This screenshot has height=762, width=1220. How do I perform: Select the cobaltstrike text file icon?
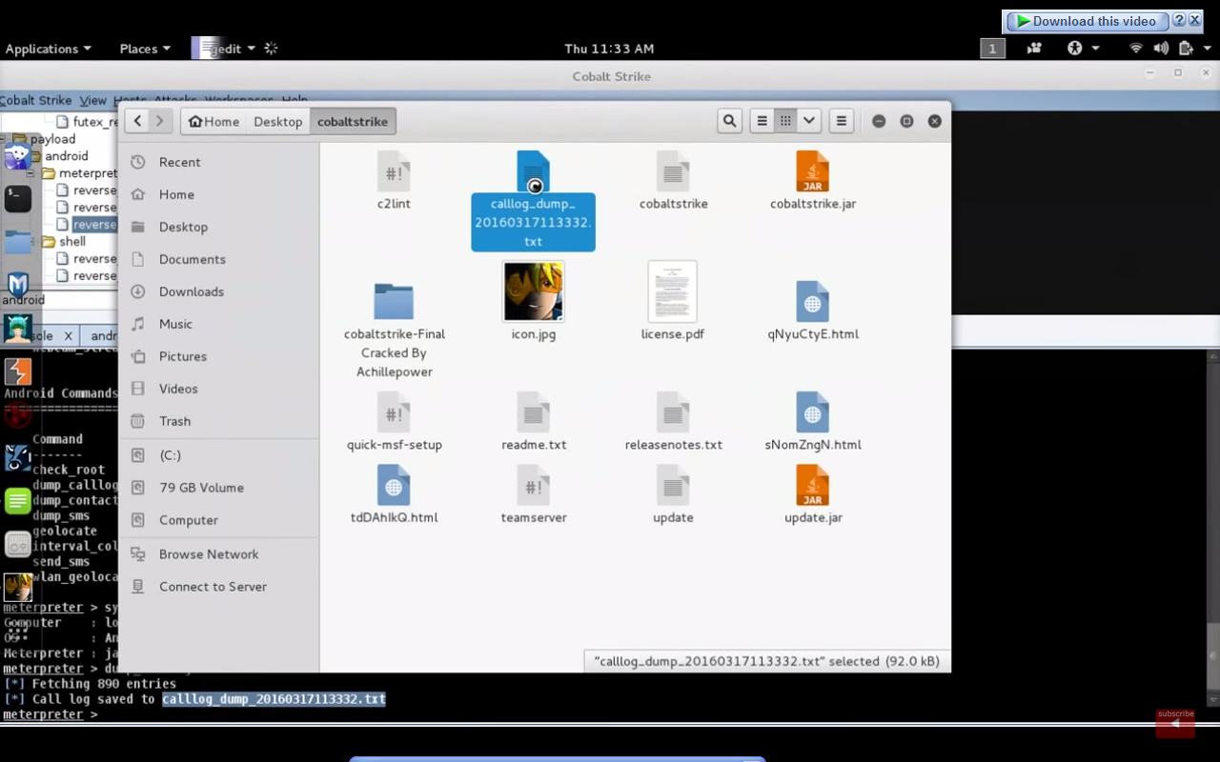click(x=673, y=171)
